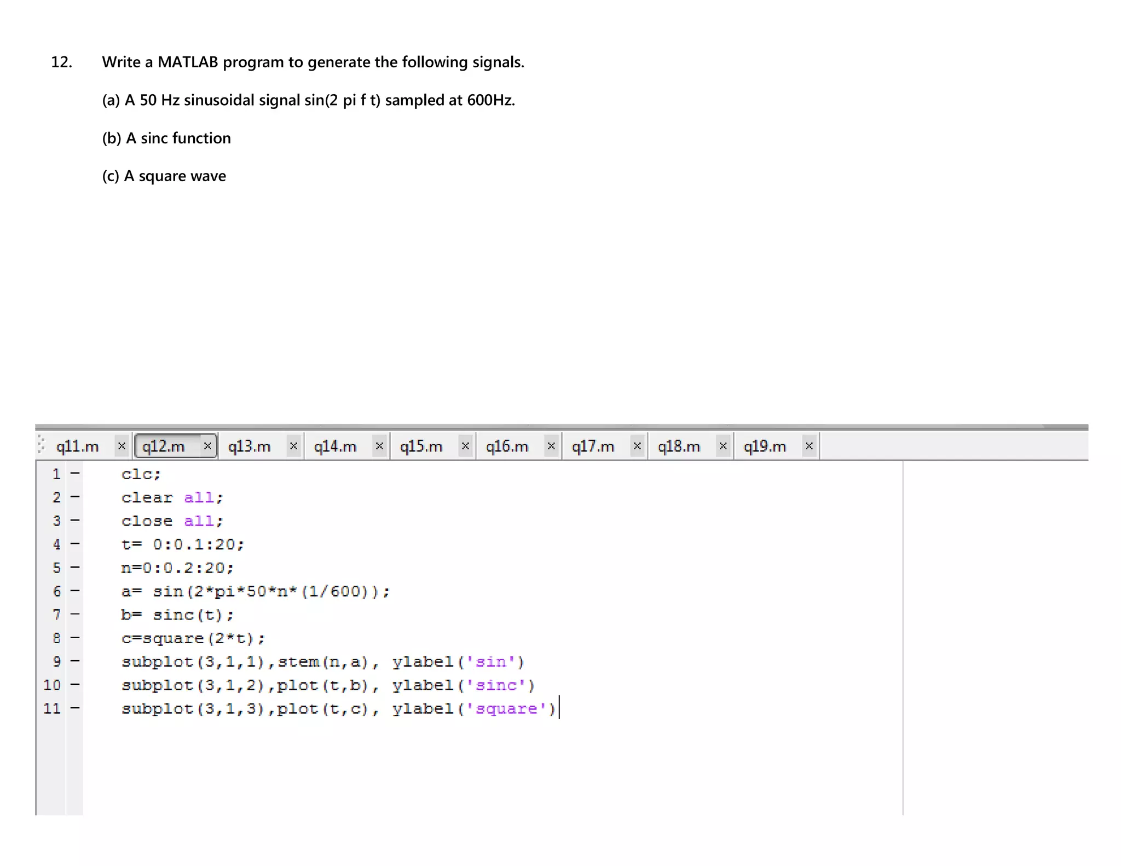Go to the q16.m tab
Viewport: 1121px width, 866px height.
(x=507, y=447)
